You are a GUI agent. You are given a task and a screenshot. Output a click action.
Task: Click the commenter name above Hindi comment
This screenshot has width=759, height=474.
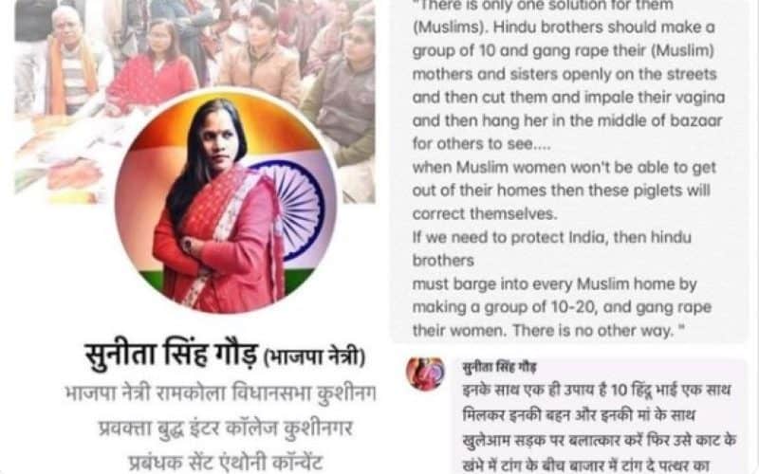(x=499, y=367)
